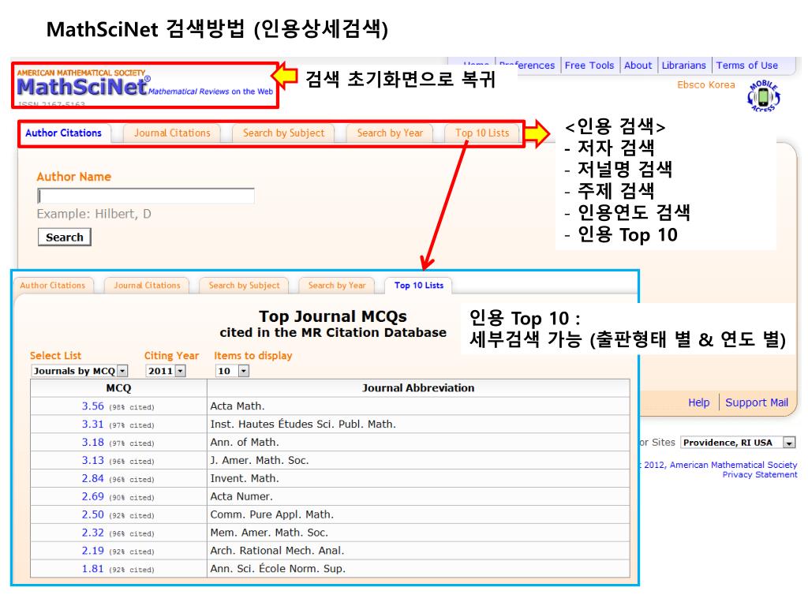
Task: Expand the Citing Year 2011 dropdown
Action: point(166,371)
